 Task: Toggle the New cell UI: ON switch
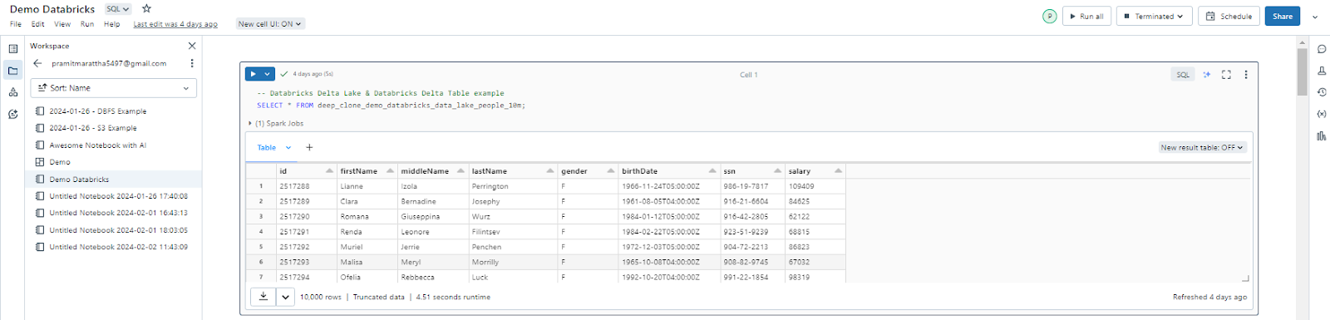[270, 24]
